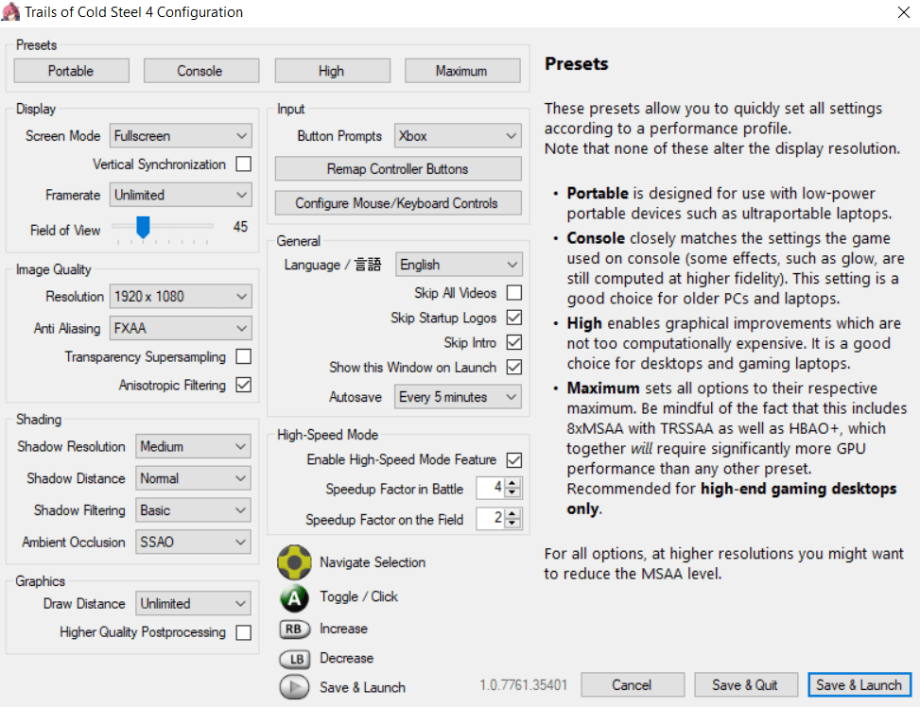The image size is (920, 707).
Task: Click the Navigate Selection label
Action: click(373, 562)
